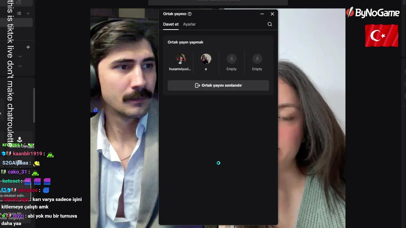
Task: Click the list view icon in left sidebar
Action: coord(19,13)
